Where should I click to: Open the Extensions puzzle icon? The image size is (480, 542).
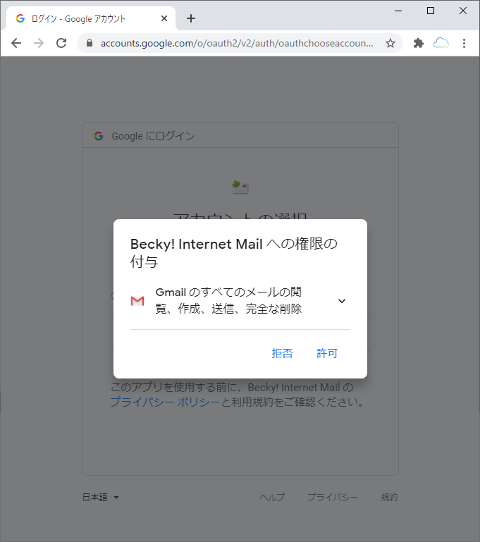pos(419,43)
